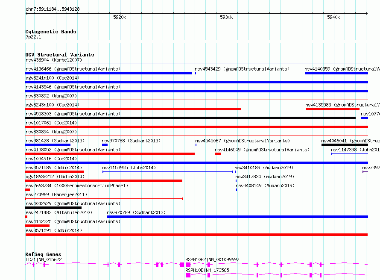Click the Cytogenetic Bands track title
380x280 pixels.
pyautogui.click(x=51, y=32)
